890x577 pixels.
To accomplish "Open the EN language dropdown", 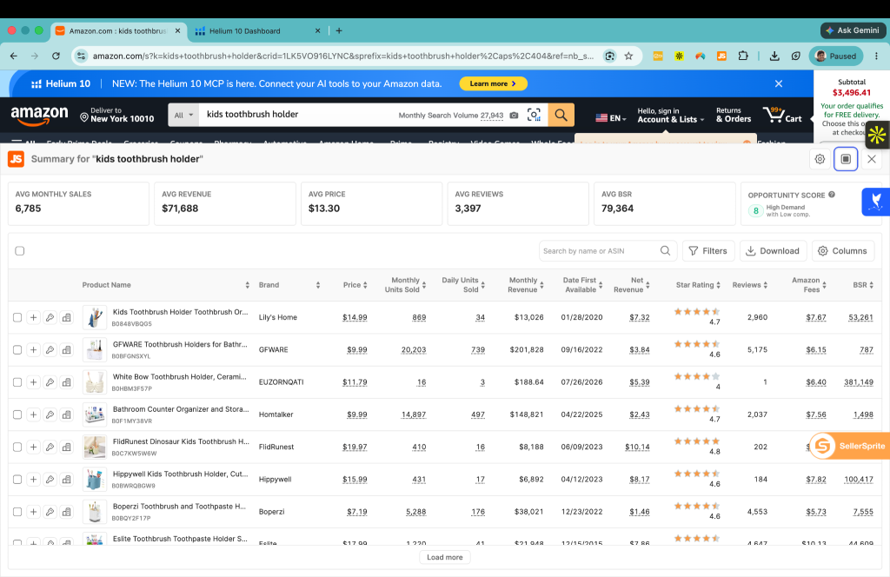I will coord(611,118).
